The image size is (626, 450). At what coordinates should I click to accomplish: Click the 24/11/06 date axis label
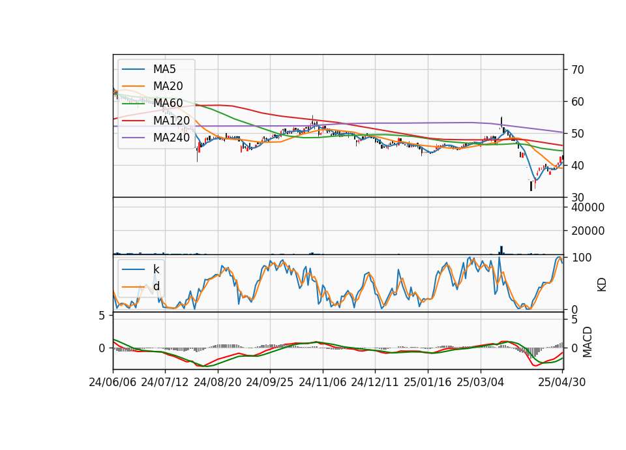pos(323,382)
